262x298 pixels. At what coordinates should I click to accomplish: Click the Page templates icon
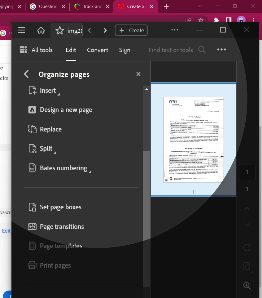pos(32,246)
